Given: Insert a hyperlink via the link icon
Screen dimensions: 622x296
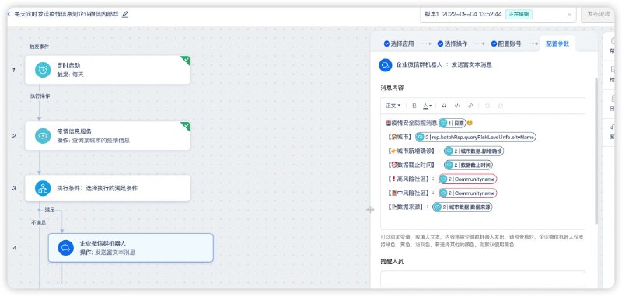Looking at the screenshot, I should [x=470, y=106].
